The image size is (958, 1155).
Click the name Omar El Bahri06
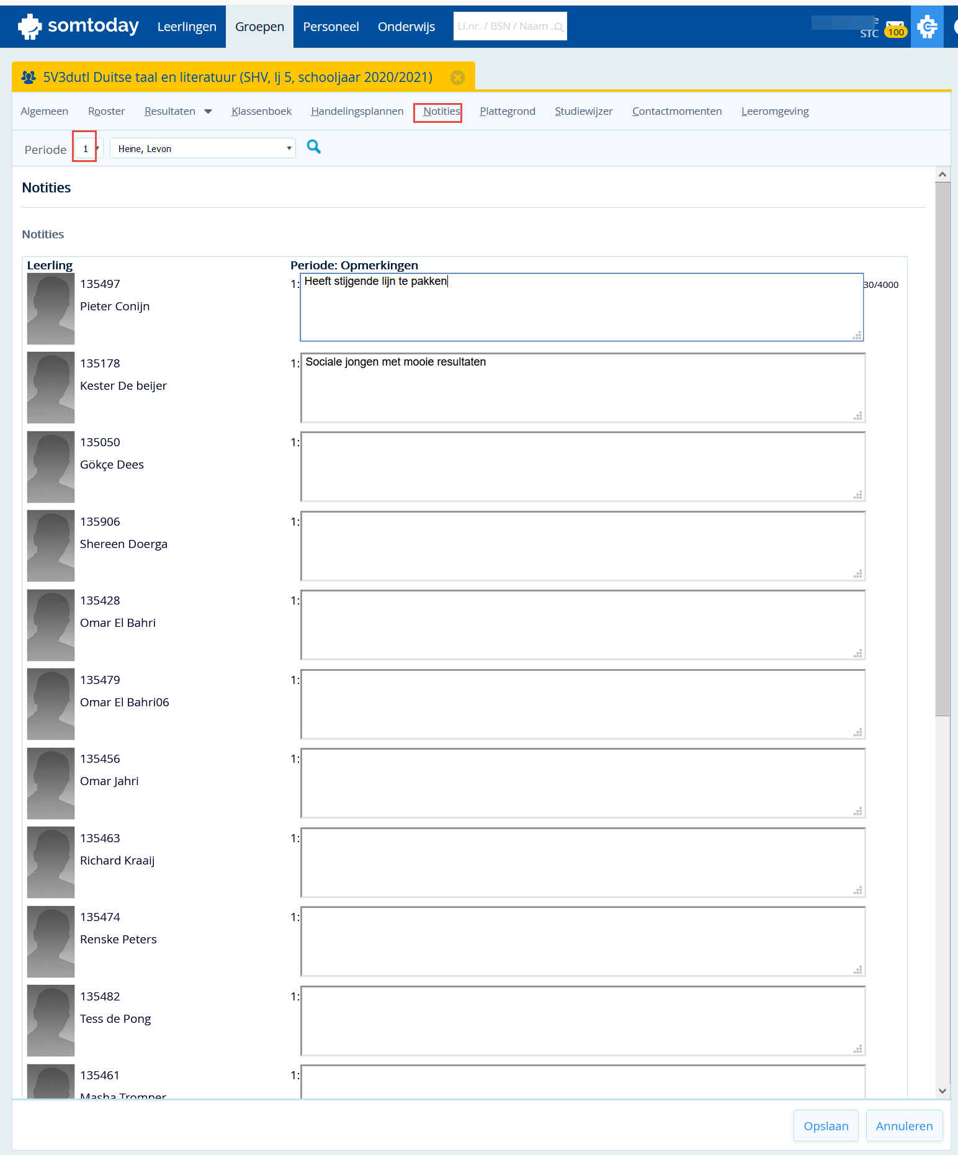(125, 703)
